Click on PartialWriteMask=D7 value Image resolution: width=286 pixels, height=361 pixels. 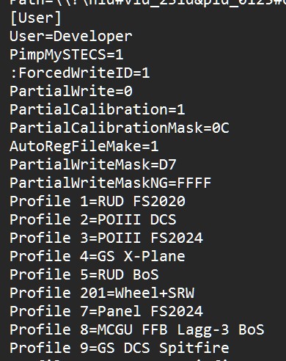click(x=93, y=164)
